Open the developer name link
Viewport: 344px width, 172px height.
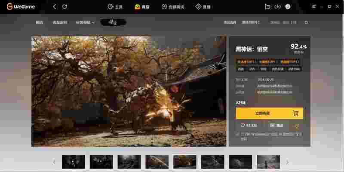[x=275, y=86]
